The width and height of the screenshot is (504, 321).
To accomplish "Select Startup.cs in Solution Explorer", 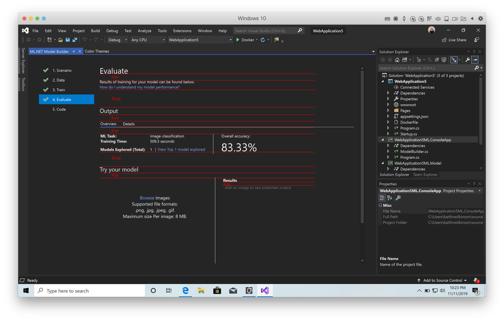I will [409, 134].
